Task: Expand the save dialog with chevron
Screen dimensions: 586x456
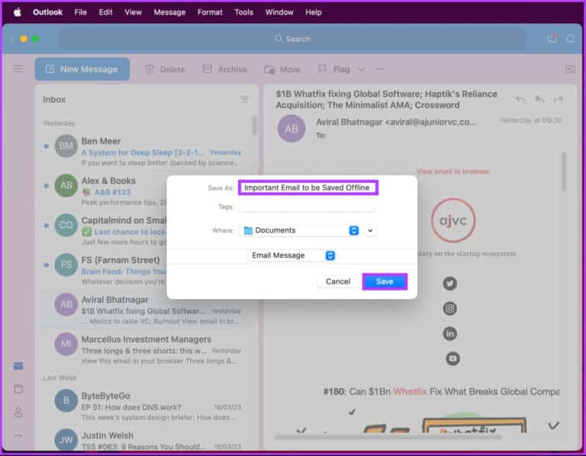Action: pyautogui.click(x=370, y=230)
